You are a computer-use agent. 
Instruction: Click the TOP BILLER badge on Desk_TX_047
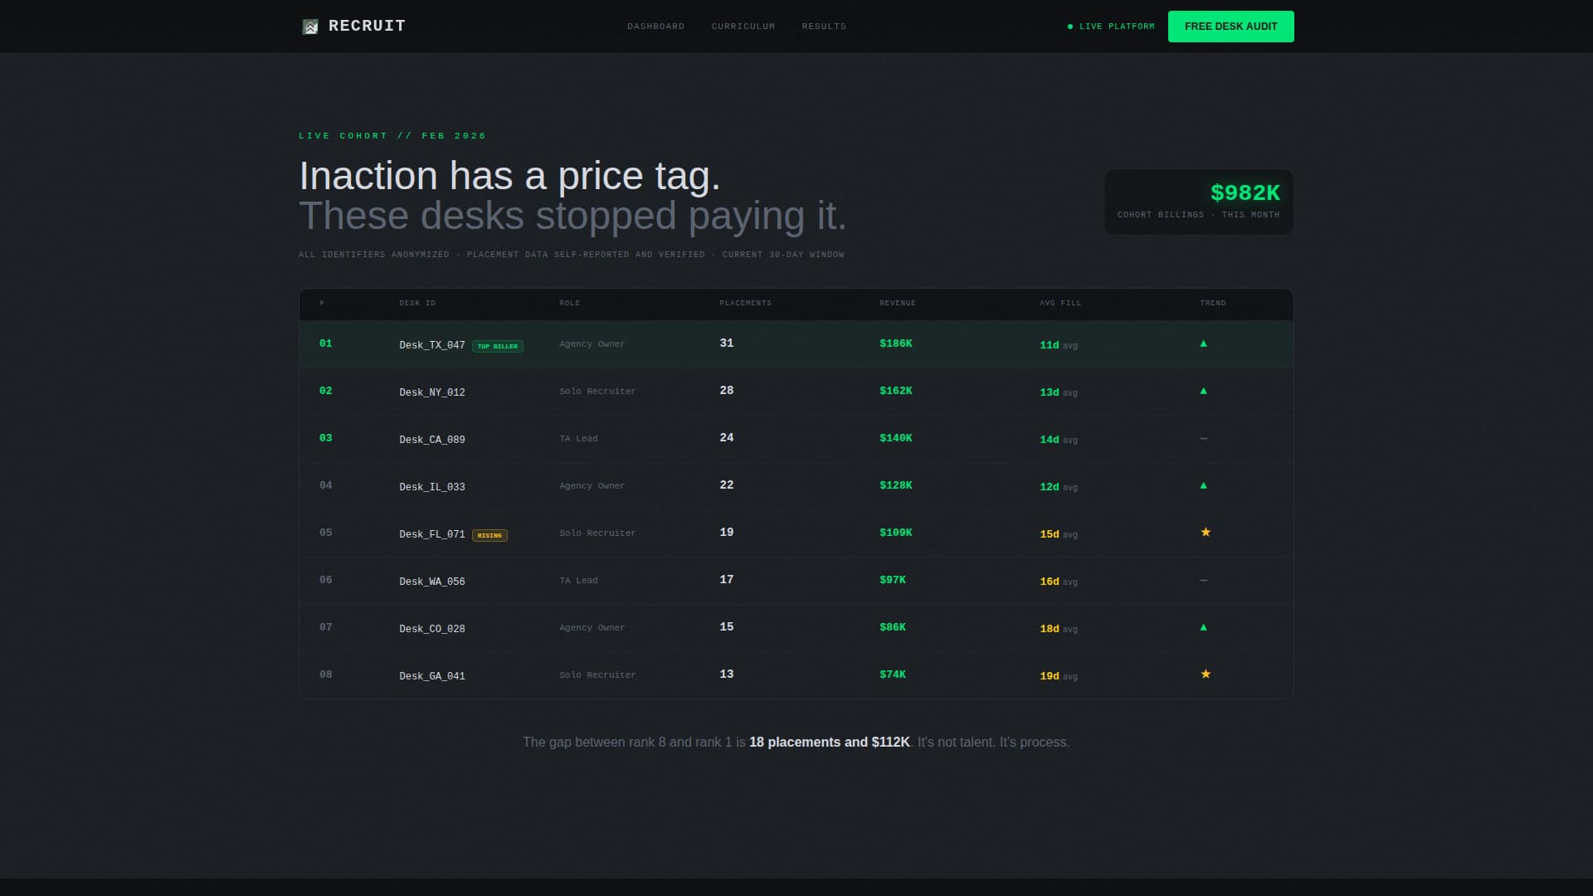[498, 347]
